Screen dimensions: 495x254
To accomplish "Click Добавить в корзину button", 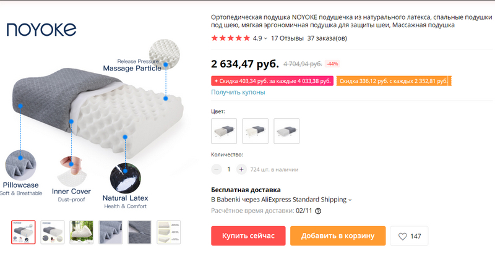I will pyautogui.click(x=338, y=235).
